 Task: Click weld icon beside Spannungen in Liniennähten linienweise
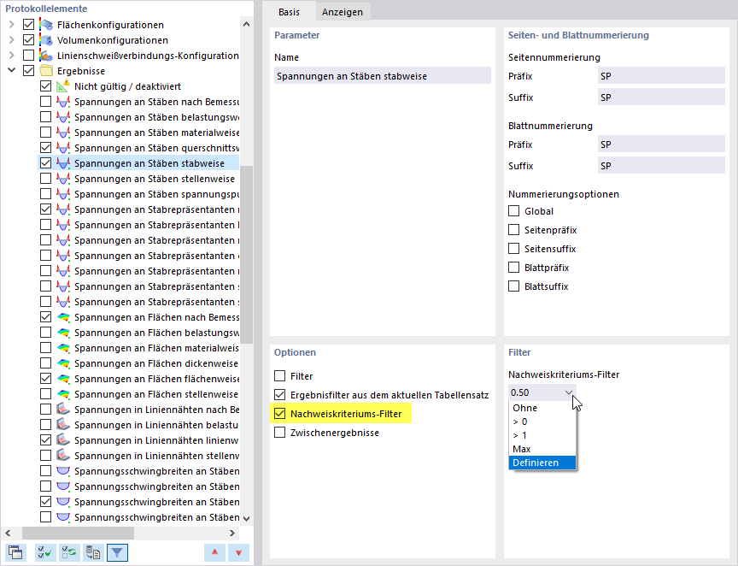(63, 440)
